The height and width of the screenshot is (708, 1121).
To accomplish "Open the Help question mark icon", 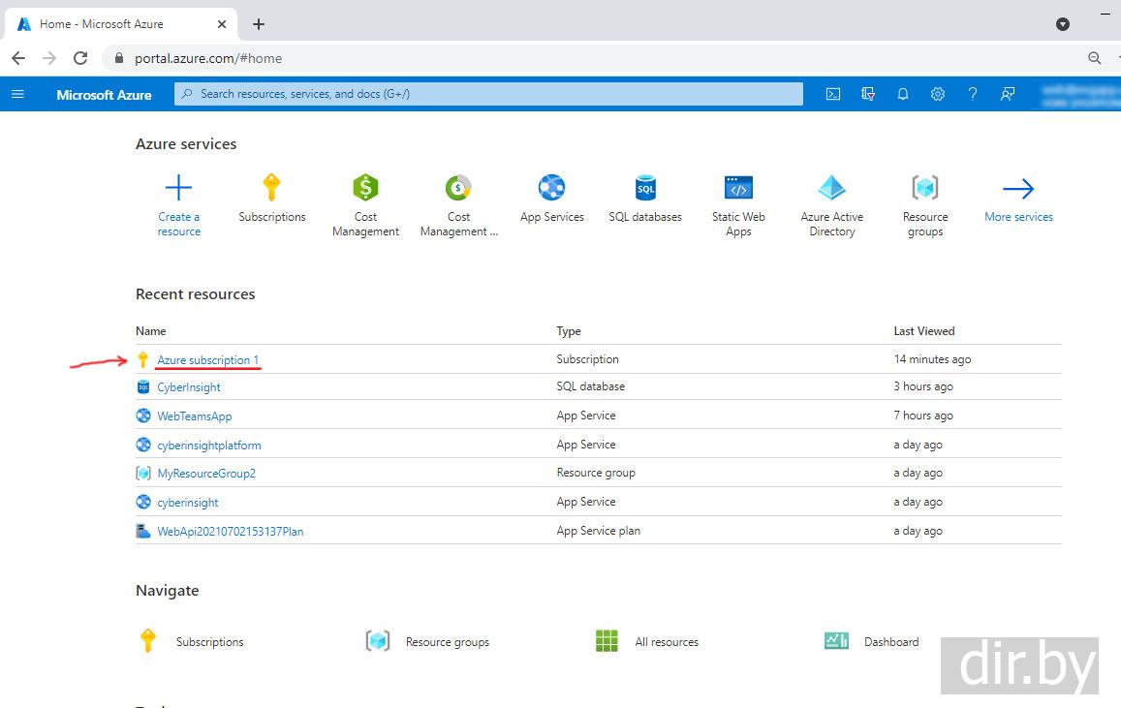I will coord(972,94).
